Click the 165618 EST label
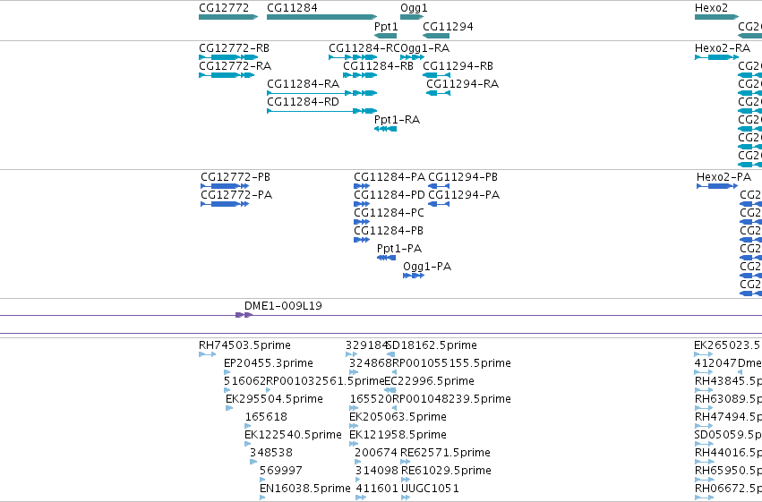Image resolution: width=762 pixels, height=502 pixels. (x=266, y=417)
